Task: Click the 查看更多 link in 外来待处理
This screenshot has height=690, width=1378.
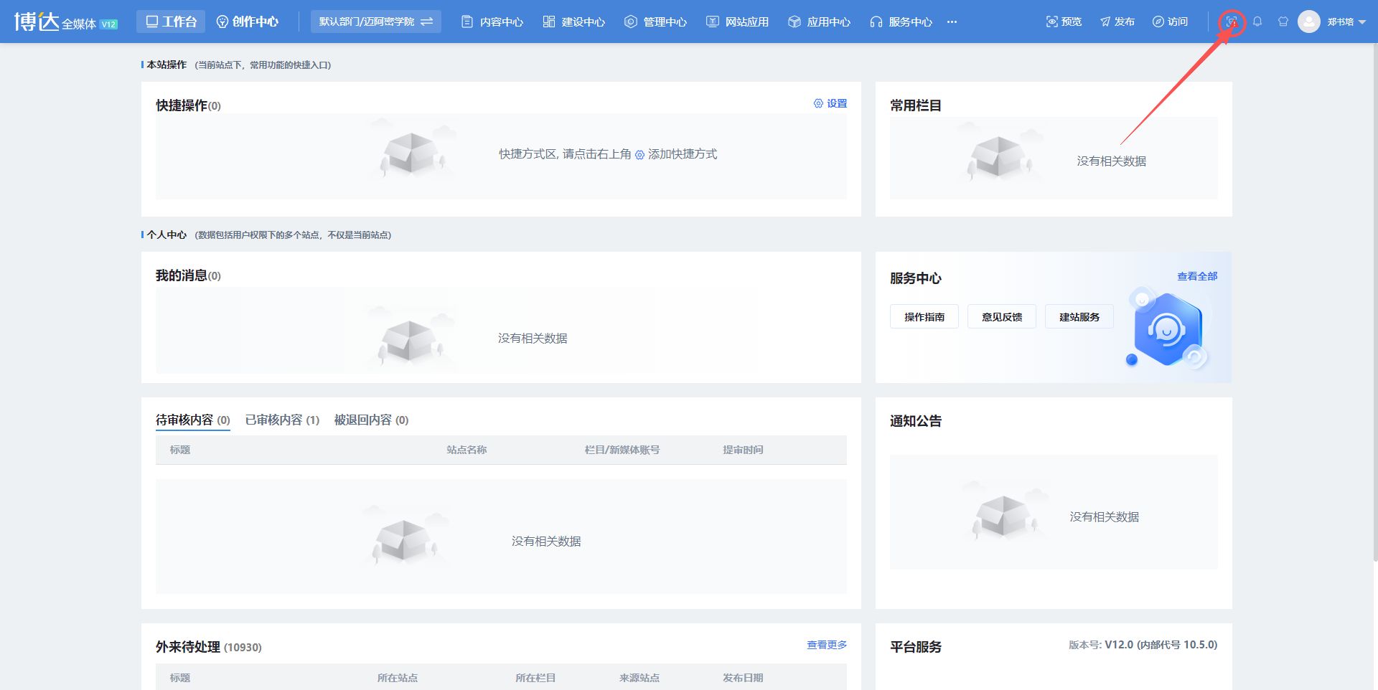Action: 826,645
